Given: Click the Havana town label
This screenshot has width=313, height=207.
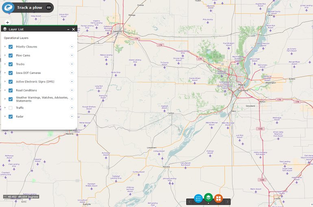Looking at the screenshot, I should click(166, 166).
